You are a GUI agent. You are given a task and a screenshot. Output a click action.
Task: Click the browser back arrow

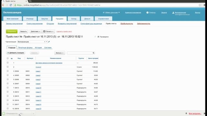tap(3, 5)
